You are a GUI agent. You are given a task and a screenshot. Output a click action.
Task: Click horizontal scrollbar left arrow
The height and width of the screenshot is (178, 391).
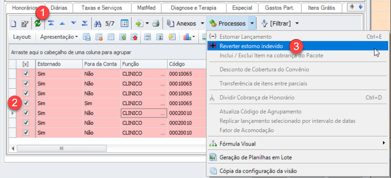[13, 148]
